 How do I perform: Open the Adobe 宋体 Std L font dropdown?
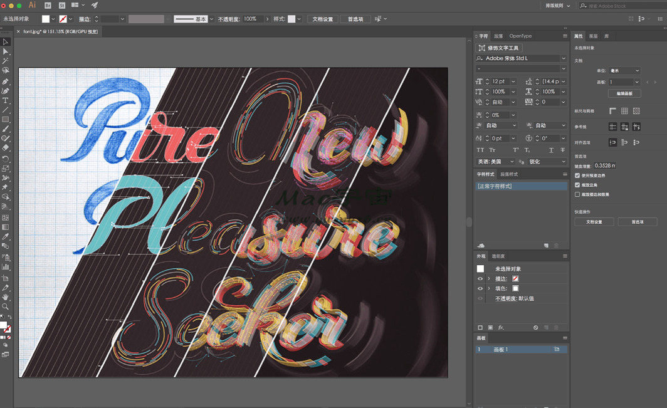[x=564, y=58]
